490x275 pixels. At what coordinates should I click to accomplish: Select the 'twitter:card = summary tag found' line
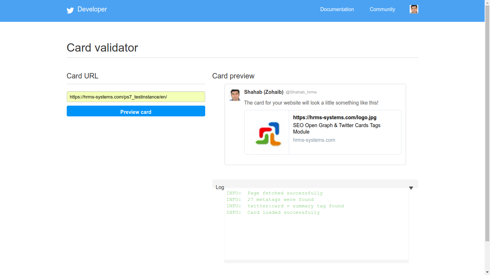(x=285, y=206)
